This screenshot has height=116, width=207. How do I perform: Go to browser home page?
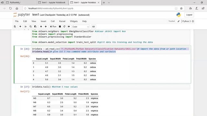(17, 8)
